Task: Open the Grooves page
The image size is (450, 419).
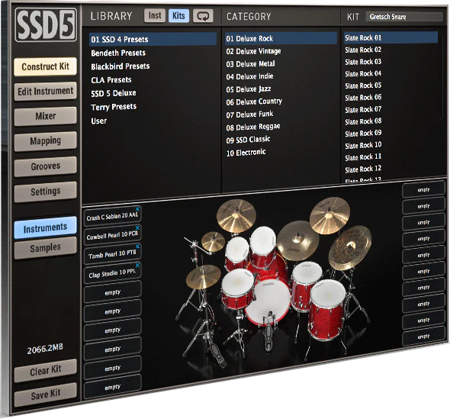Action: coord(45,166)
